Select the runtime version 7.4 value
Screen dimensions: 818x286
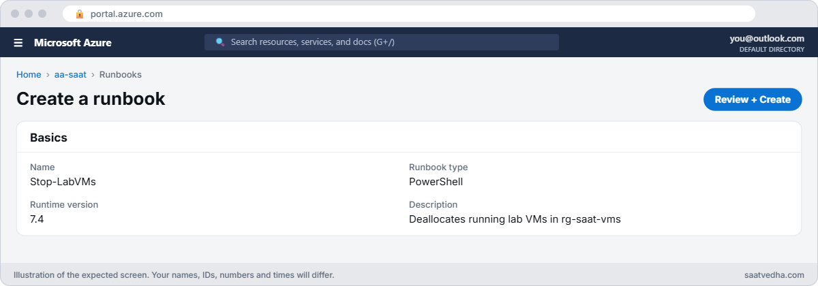coord(37,219)
